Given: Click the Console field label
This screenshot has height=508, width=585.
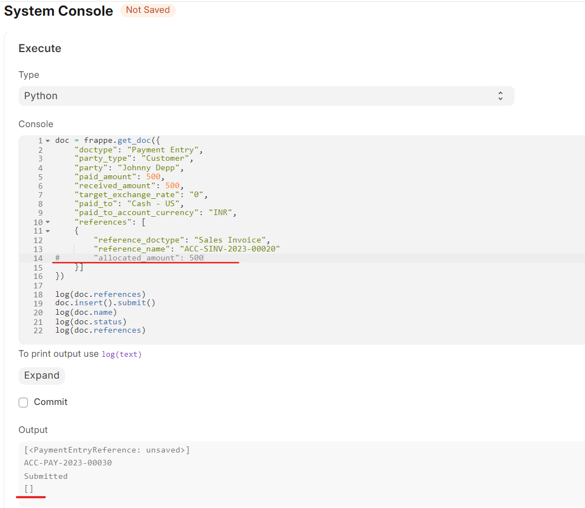Looking at the screenshot, I should point(35,124).
